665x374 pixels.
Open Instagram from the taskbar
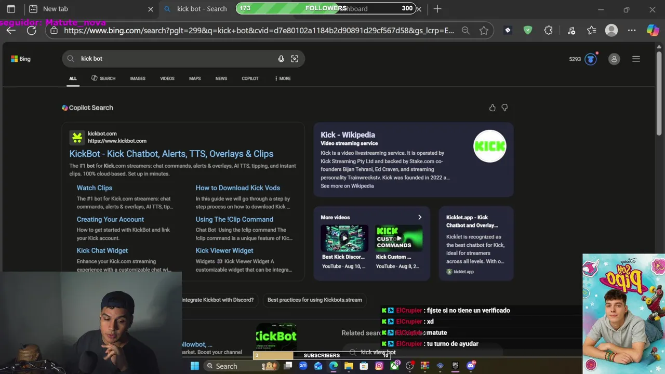(379, 366)
